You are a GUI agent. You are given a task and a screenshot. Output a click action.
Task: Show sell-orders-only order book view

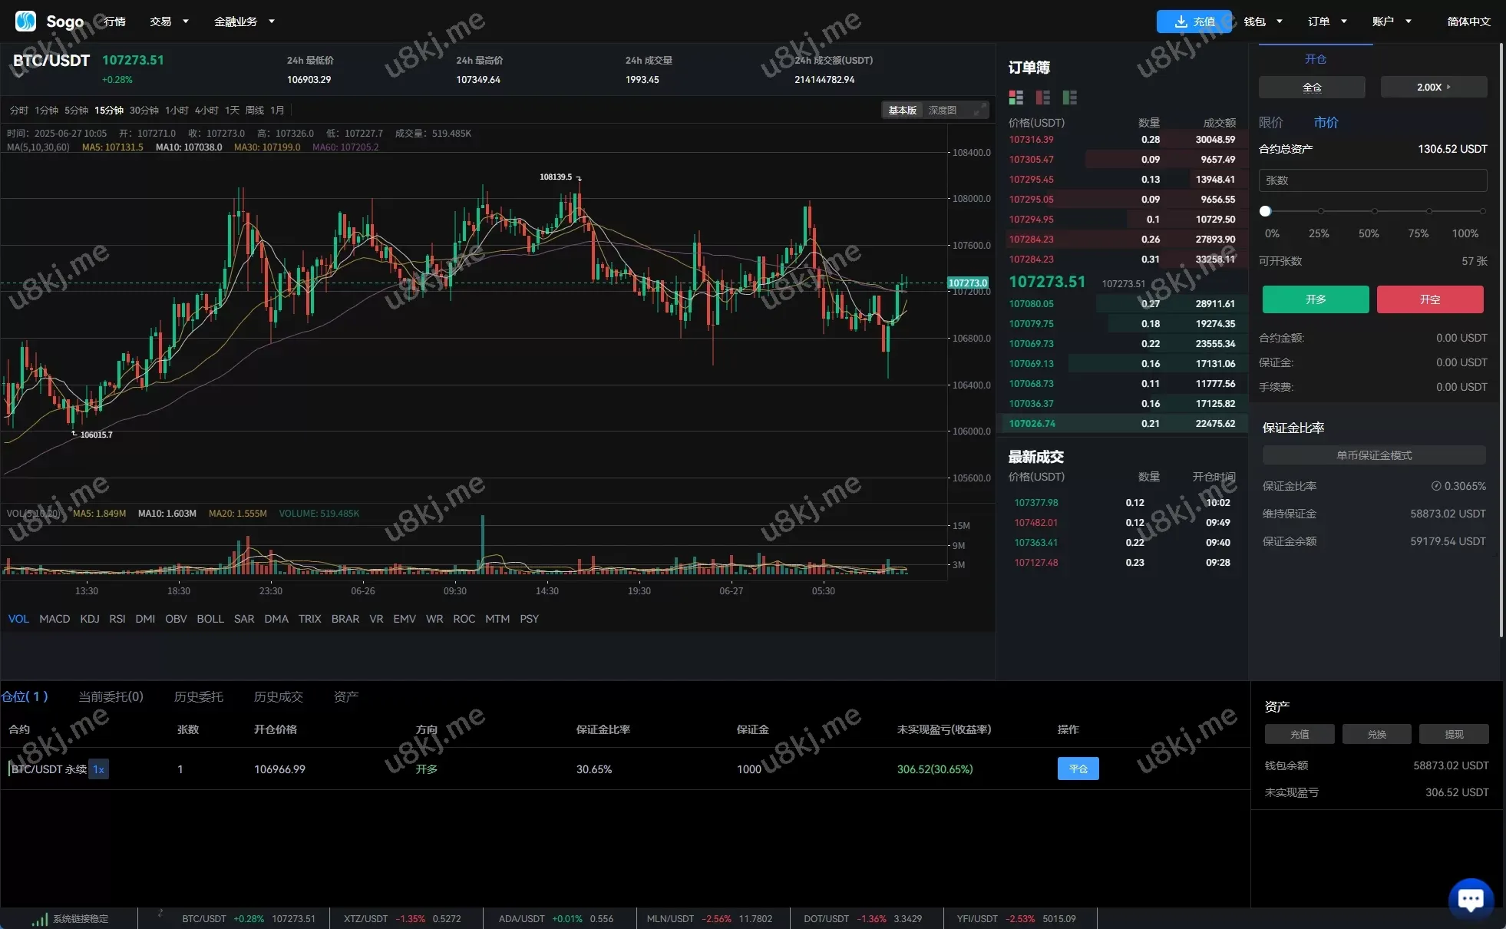point(1042,98)
